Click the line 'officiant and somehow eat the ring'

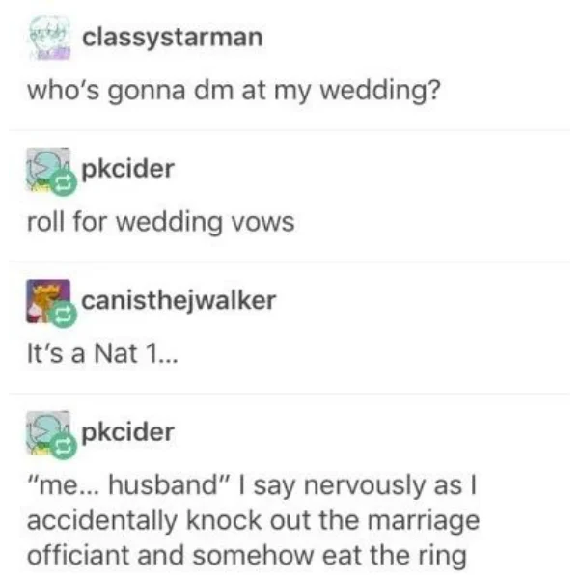click(x=247, y=557)
